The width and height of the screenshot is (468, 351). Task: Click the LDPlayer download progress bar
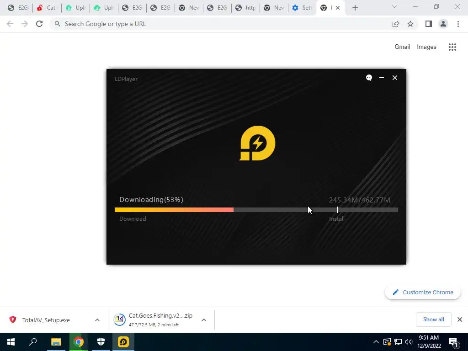coord(256,210)
